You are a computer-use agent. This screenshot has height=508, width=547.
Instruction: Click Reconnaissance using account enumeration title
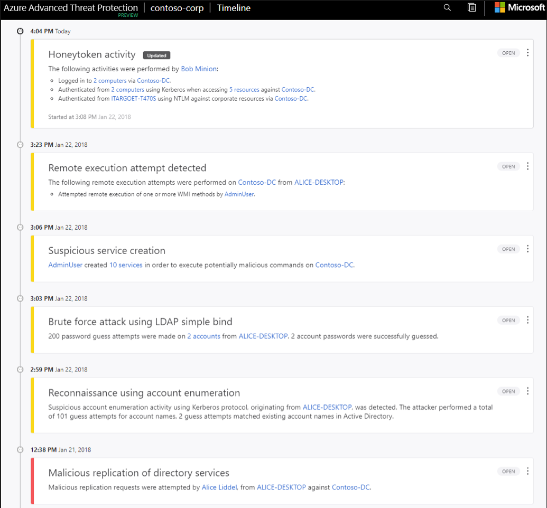click(144, 393)
